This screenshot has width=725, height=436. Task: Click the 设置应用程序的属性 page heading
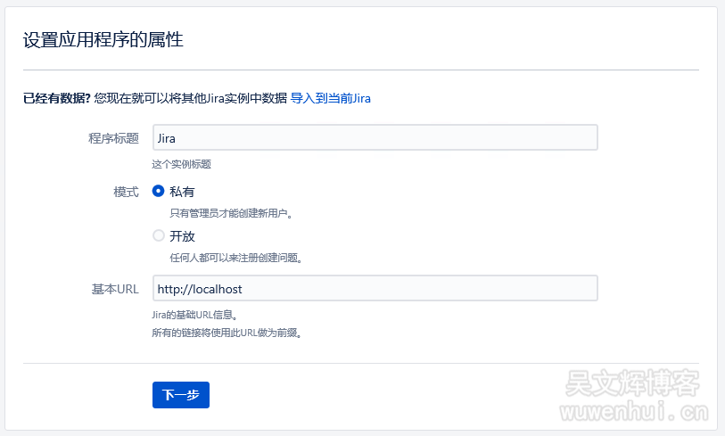tap(103, 39)
